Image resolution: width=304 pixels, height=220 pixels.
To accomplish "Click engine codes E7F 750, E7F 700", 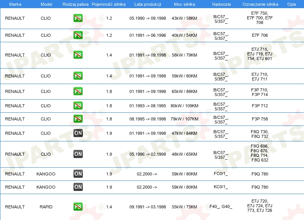I will coord(260,18).
